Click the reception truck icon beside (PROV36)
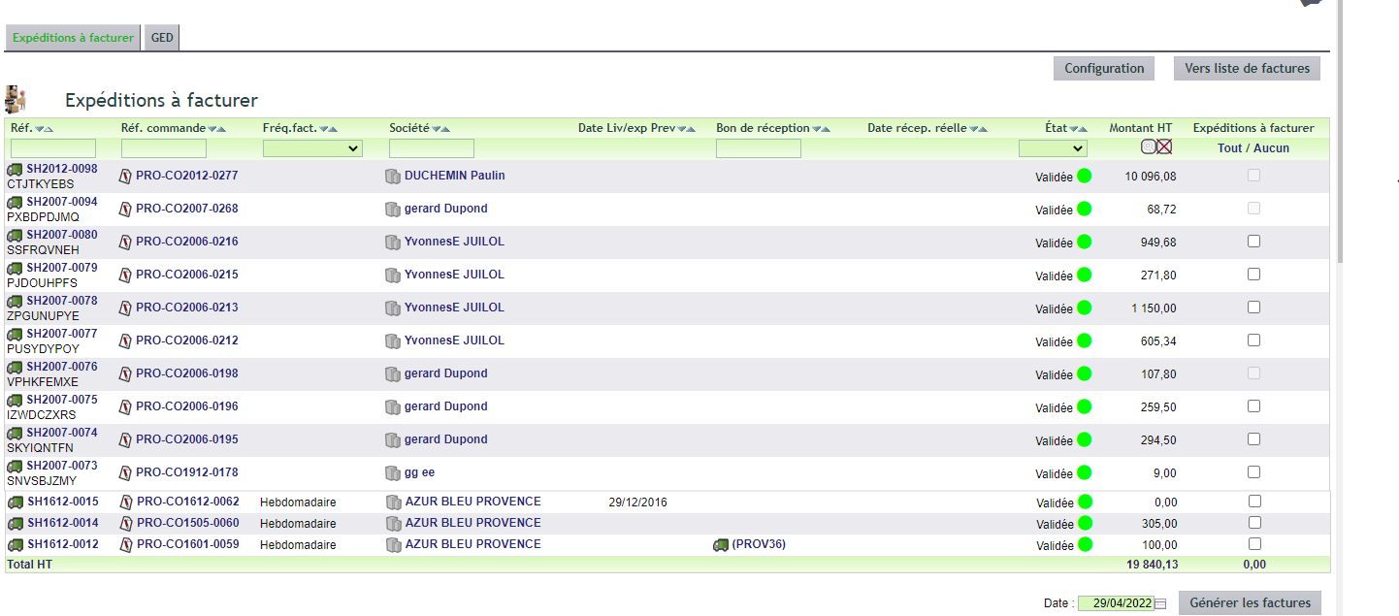 (721, 545)
